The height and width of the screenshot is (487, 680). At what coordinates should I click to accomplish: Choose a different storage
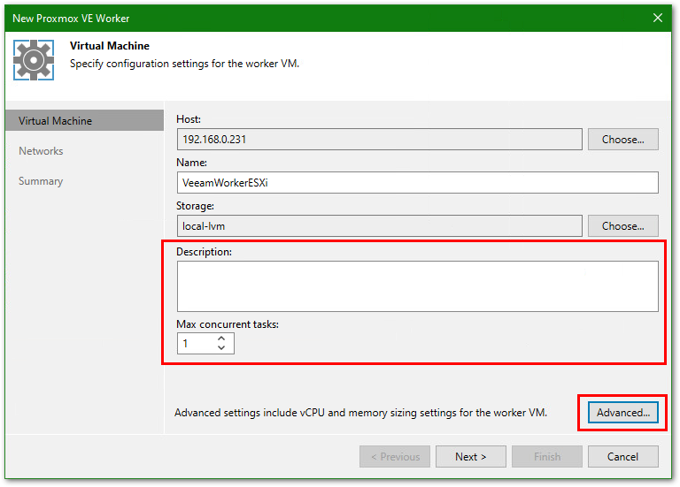pyautogui.click(x=629, y=226)
